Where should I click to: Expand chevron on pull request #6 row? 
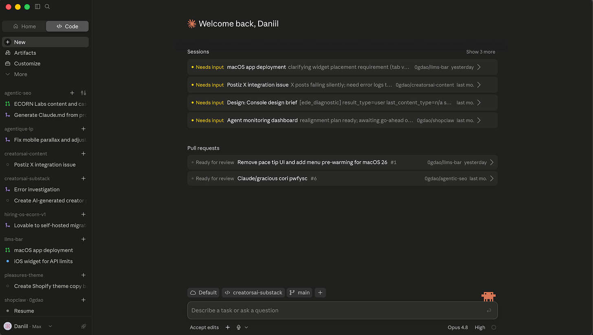click(492, 178)
